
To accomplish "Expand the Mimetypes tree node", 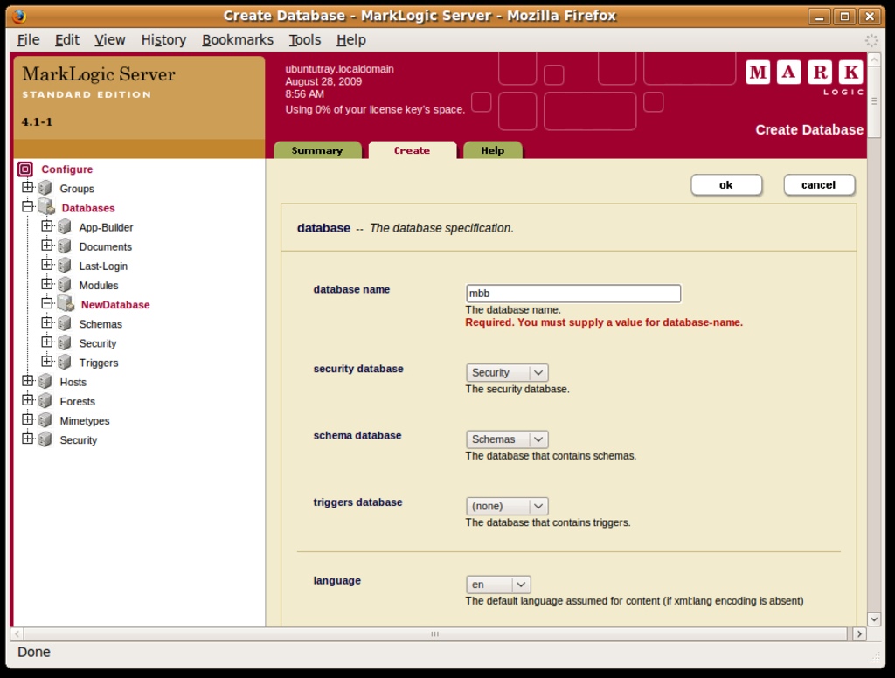I will 27,419.
